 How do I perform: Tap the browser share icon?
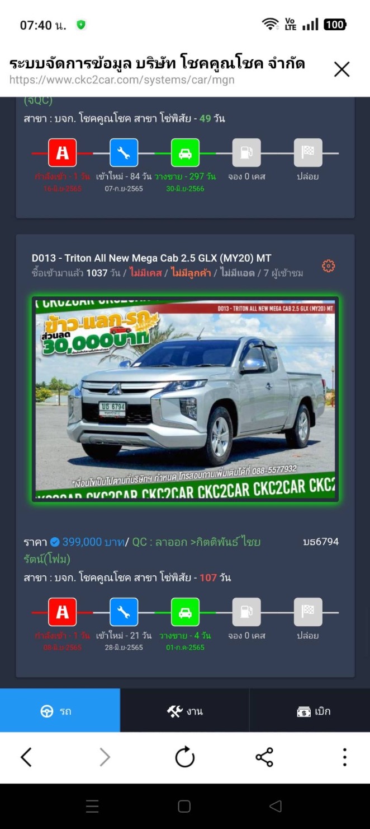pyautogui.click(x=264, y=757)
